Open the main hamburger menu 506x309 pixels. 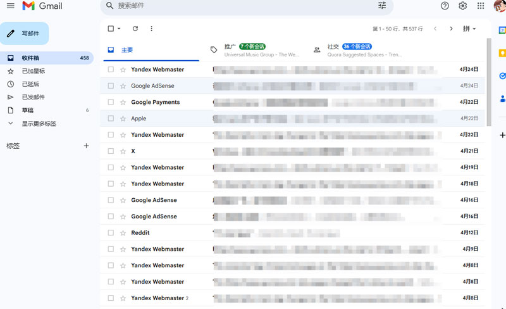point(11,6)
